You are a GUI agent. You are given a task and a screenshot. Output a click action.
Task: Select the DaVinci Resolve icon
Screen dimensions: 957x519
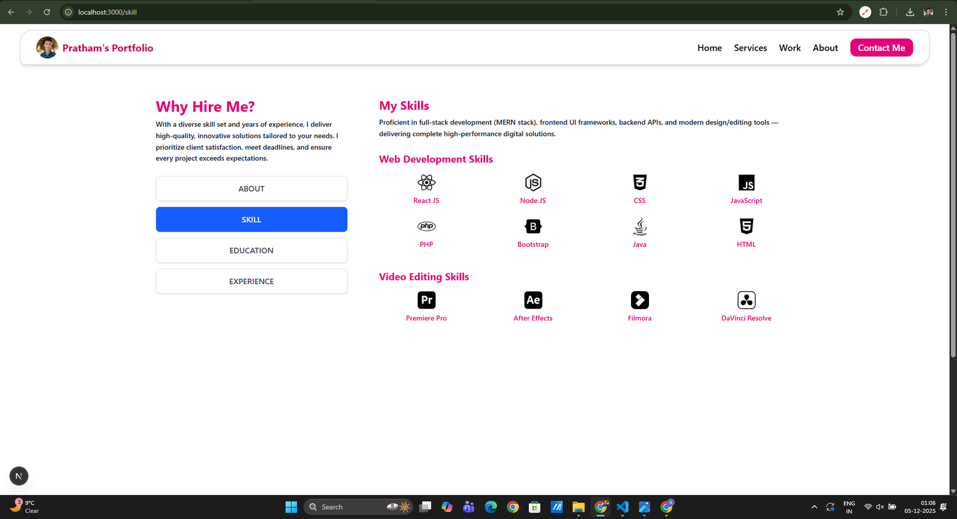coord(746,300)
